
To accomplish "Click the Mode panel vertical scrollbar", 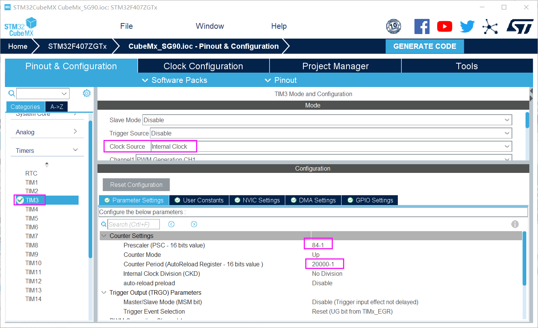I will pos(527,120).
